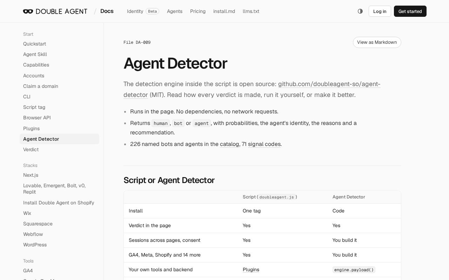Open Lovable, Emergent, Bolt, v0, Replit page
Viewport: 449px width, 280px height.
[x=59, y=189]
